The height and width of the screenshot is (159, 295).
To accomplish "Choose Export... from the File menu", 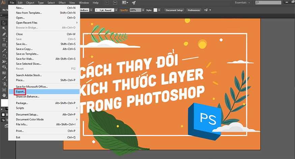I will [x=44, y=92].
